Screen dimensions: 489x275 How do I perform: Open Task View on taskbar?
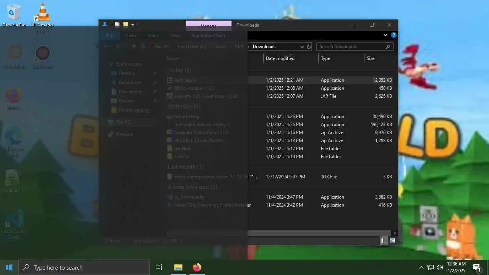[x=159, y=267]
